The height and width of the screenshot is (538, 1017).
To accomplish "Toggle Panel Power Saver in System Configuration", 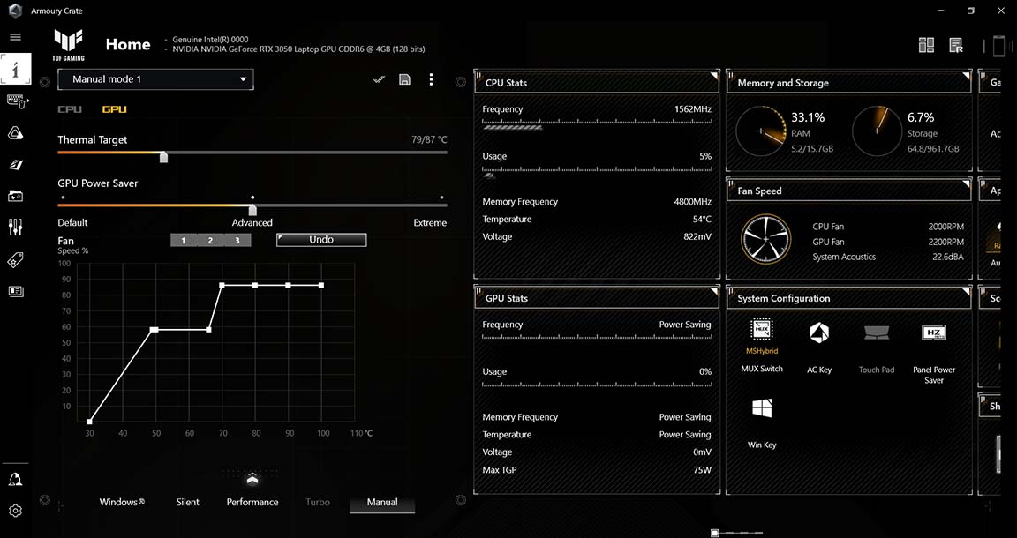I will [933, 333].
